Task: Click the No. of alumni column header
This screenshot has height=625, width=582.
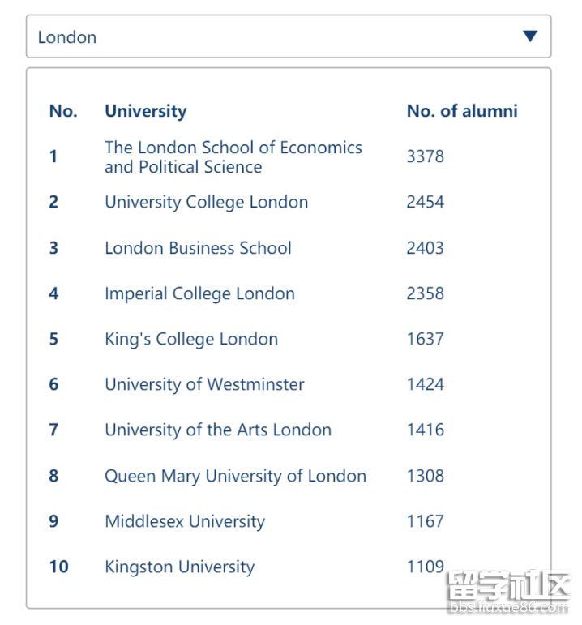Action: click(x=462, y=111)
